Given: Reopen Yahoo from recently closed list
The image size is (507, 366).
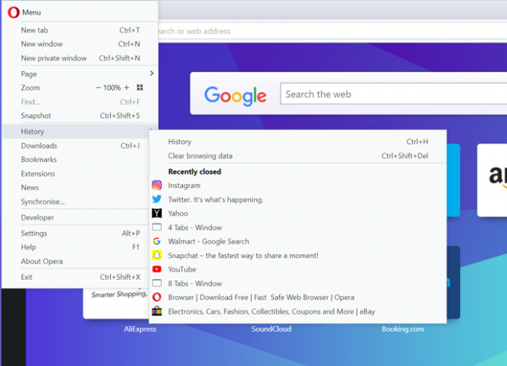Looking at the screenshot, I should click(178, 213).
